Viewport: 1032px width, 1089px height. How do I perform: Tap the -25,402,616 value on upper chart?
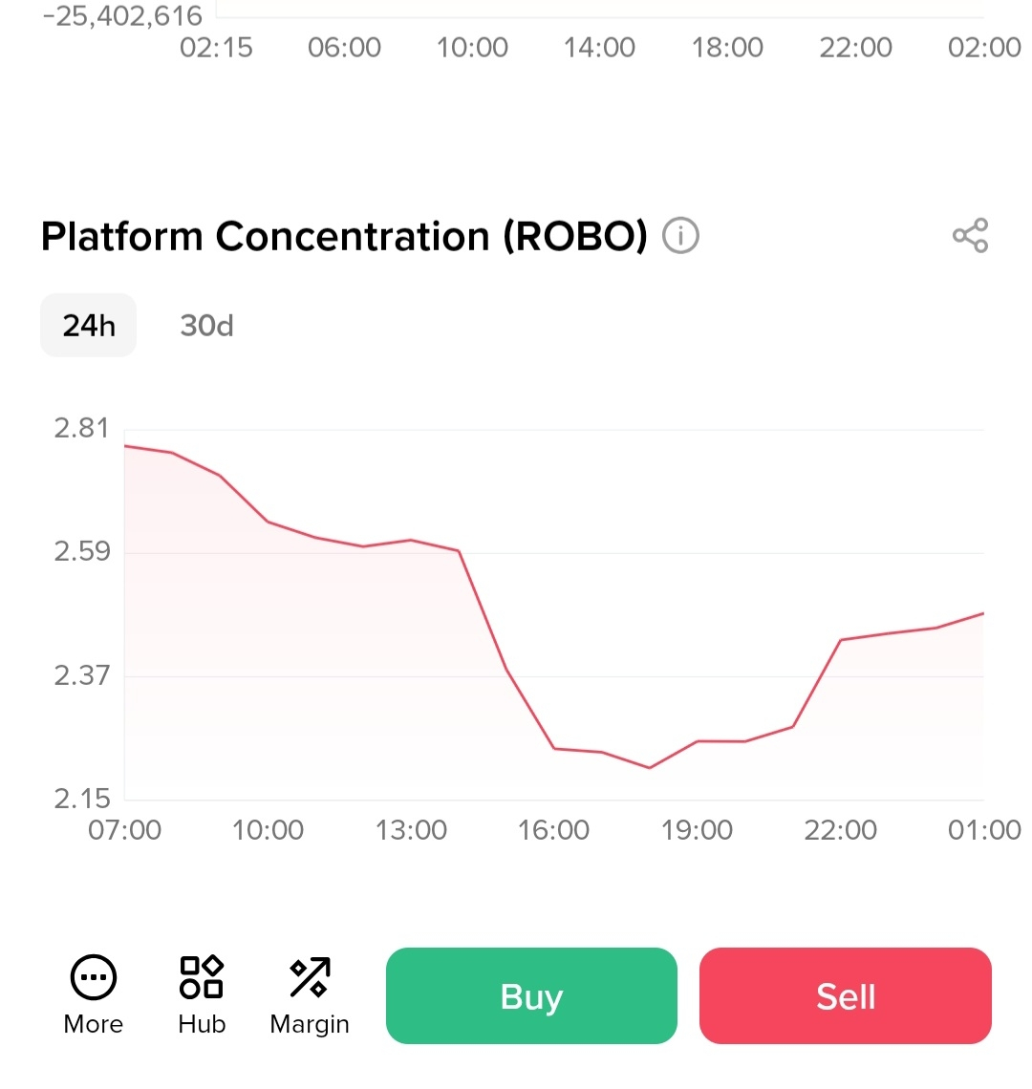pos(122,15)
